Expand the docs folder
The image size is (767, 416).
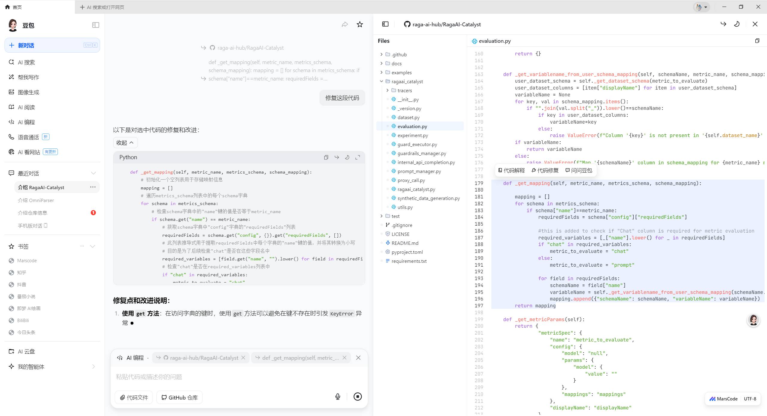[381, 63]
